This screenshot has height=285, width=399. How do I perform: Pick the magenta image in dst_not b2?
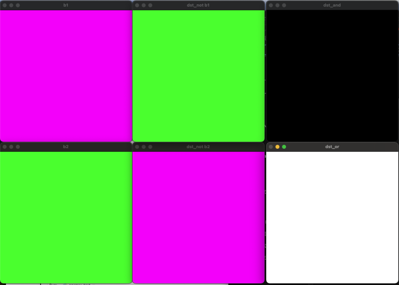click(198, 217)
